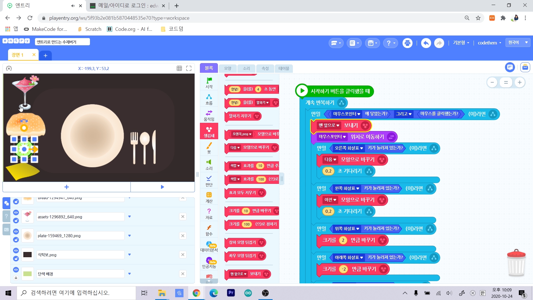Open the 기본형 mode dropdown
Viewport: 533px width, 300px height.
coord(461,43)
